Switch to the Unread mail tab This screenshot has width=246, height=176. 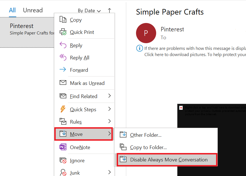click(x=33, y=10)
